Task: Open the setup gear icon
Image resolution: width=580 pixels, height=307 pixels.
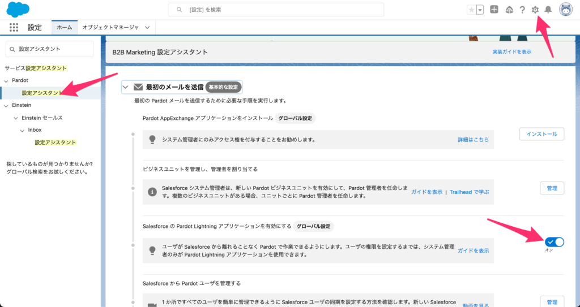Action: click(x=535, y=10)
